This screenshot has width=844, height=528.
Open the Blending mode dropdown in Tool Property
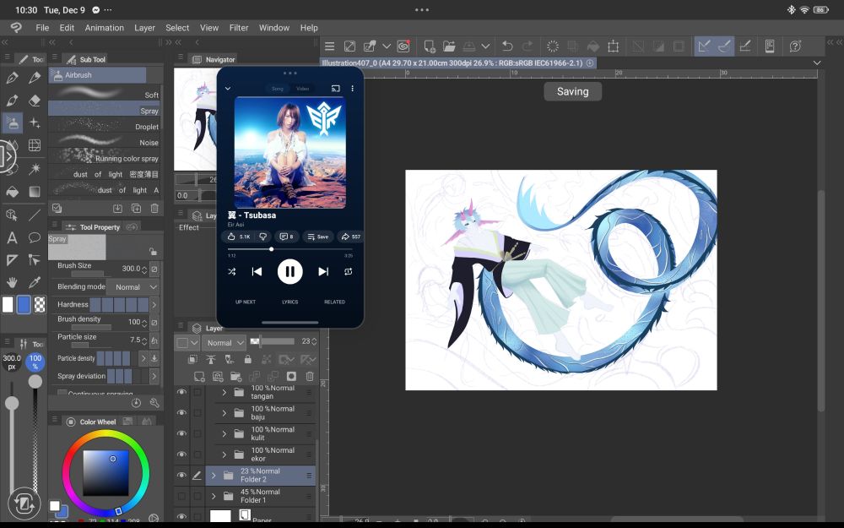(133, 287)
